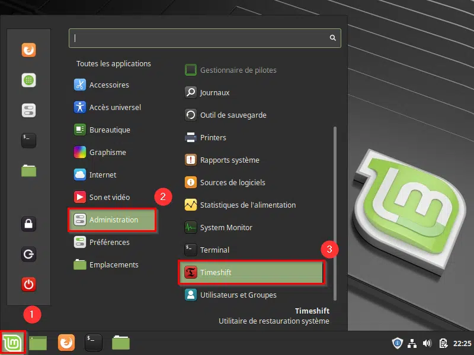This screenshot has width=474, height=355.
Task: Open Software Manager in the favorites sidebar
Action: pyautogui.click(x=28, y=80)
